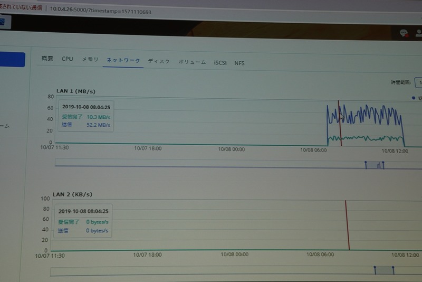Open the ディスク disk tab
The image size is (422, 282).
[159, 61]
